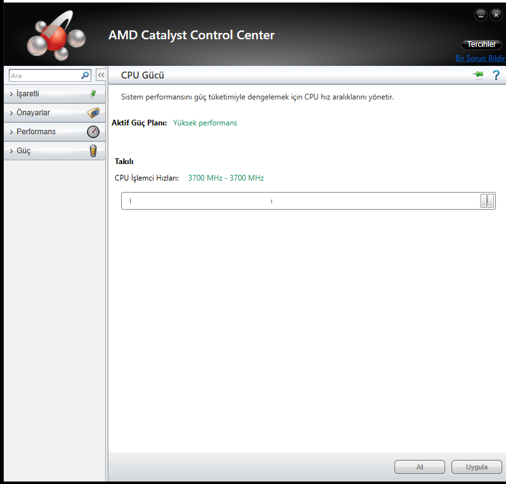Click the Takılı heading

(x=124, y=161)
